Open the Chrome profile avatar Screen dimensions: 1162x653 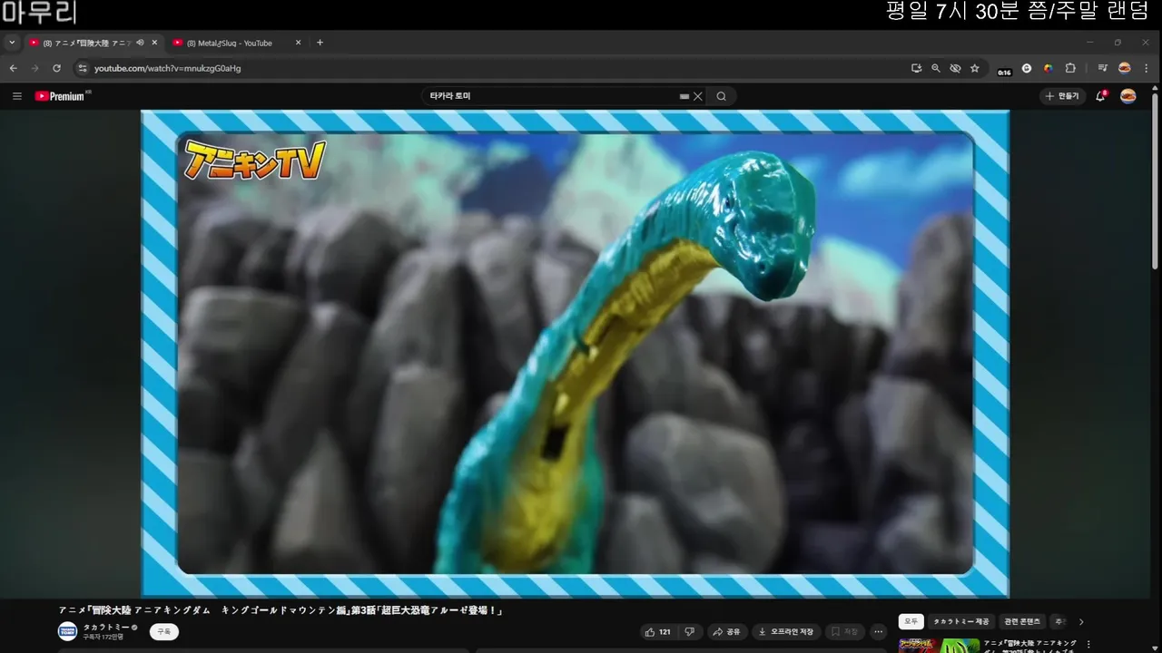pyautogui.click(x=1125, y=68)
